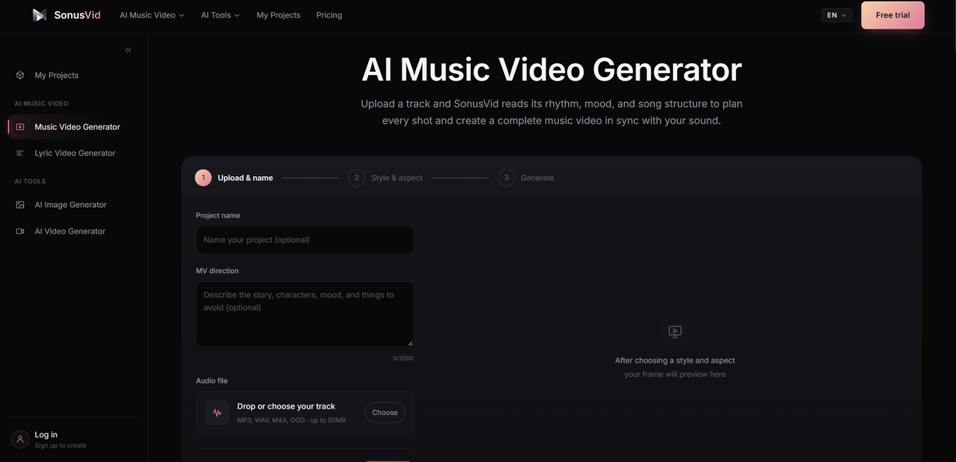
Task: Focus the Project name input field
Action: click(304, 240)
